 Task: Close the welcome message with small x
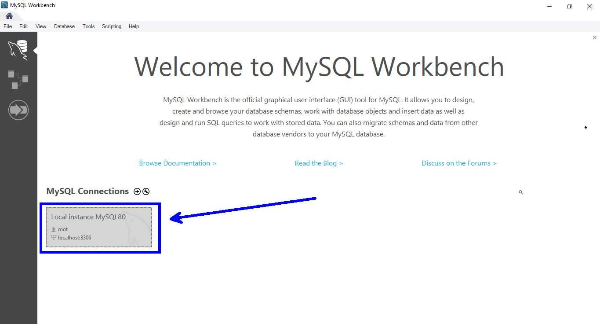tap(594, 38)
